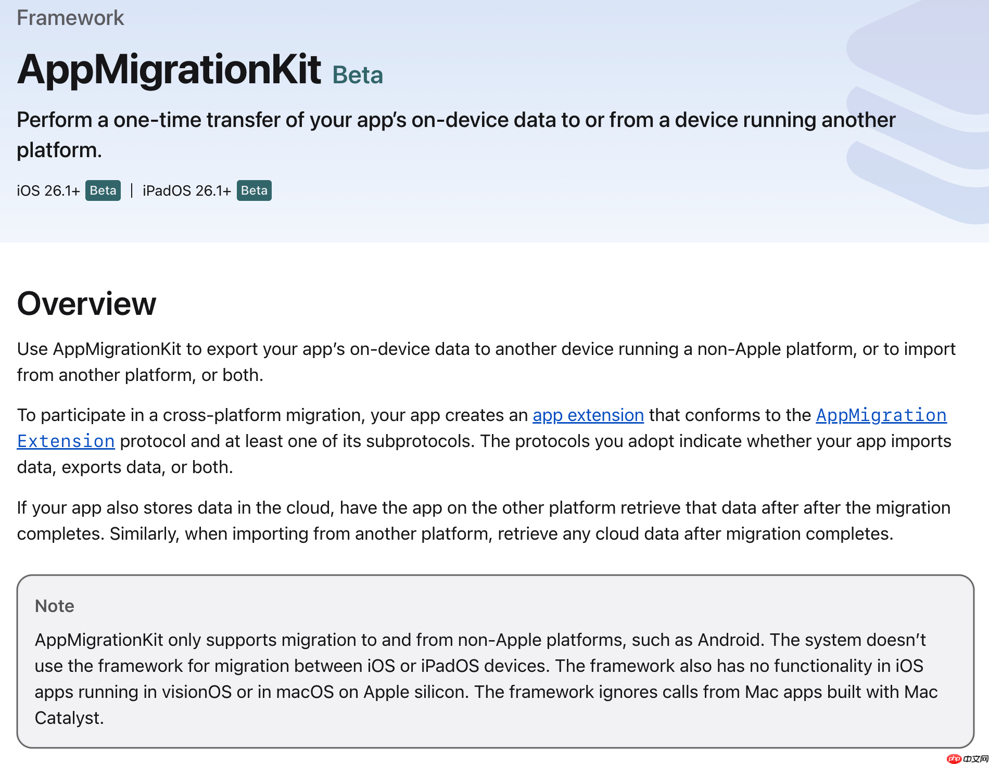Open the AppMigrationExtension protocol link
Screen dimensions: 989x764
pyautogui.click(x=880, y=416)
